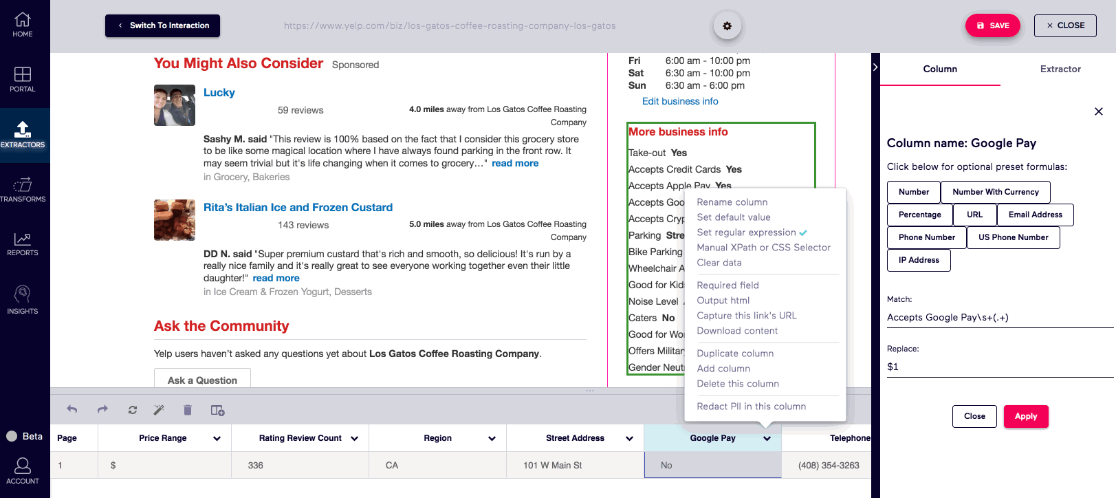
Task: Select the IP Address preset
Action: [919, 260]
